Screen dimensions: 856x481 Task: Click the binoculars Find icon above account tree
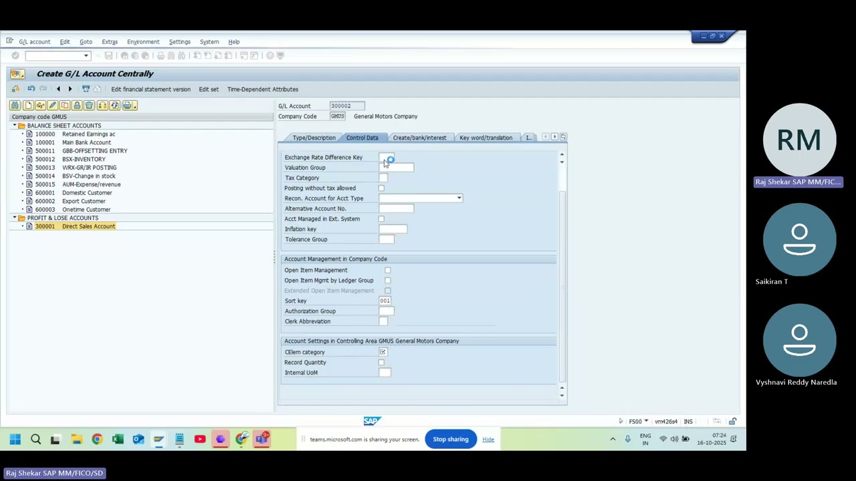[15, 106]
